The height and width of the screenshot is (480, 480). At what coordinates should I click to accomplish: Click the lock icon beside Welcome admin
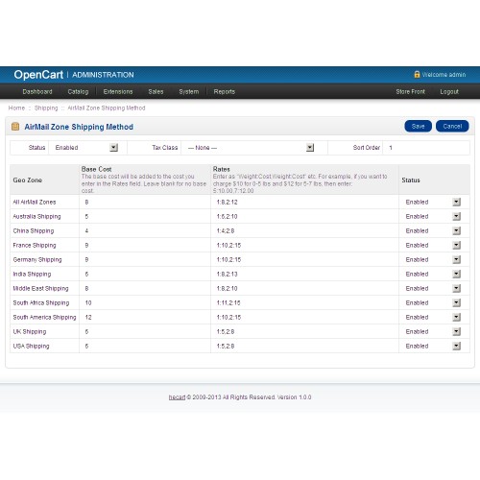(417, 74)
